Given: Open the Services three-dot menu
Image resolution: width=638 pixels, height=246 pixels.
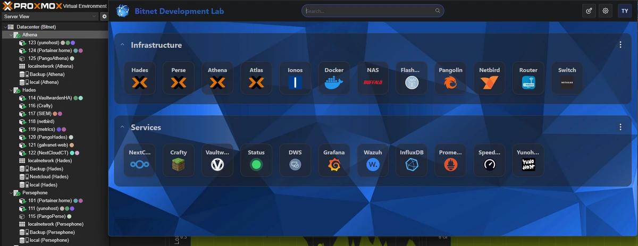Looking at the screenshot, I should pos(620,128).
